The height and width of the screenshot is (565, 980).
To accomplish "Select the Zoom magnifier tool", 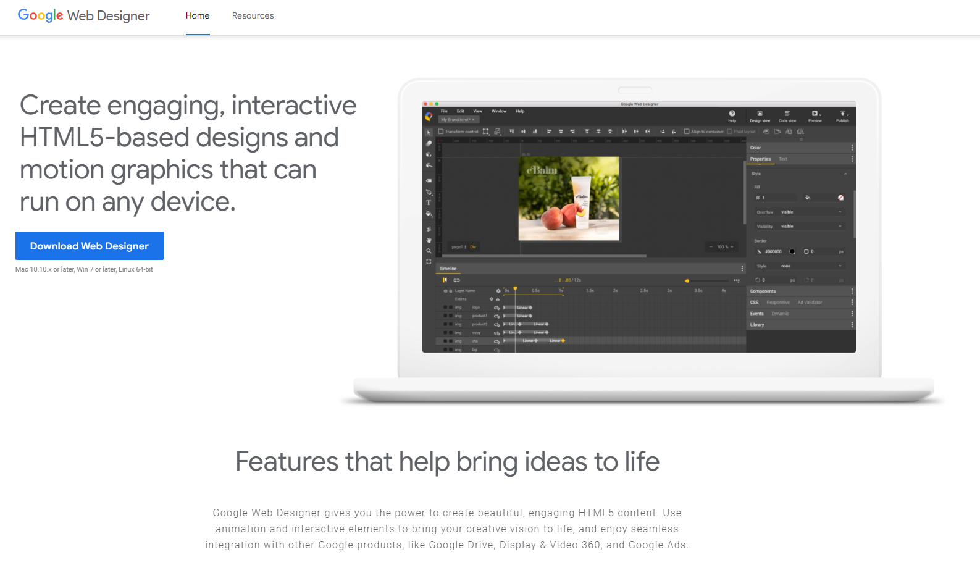I will (x=429, y=251).
